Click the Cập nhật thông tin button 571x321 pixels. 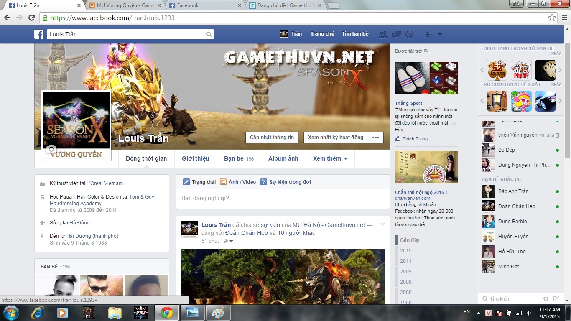click(x=272, y=138)
